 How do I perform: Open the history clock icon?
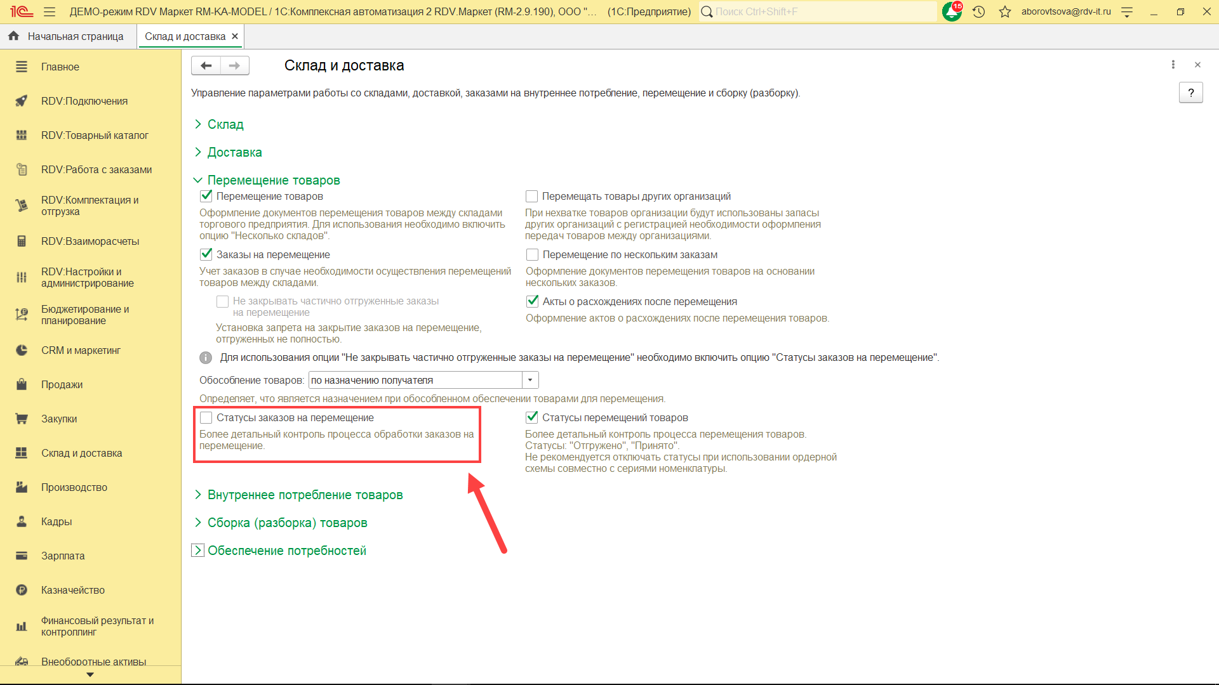coord(978,11)
